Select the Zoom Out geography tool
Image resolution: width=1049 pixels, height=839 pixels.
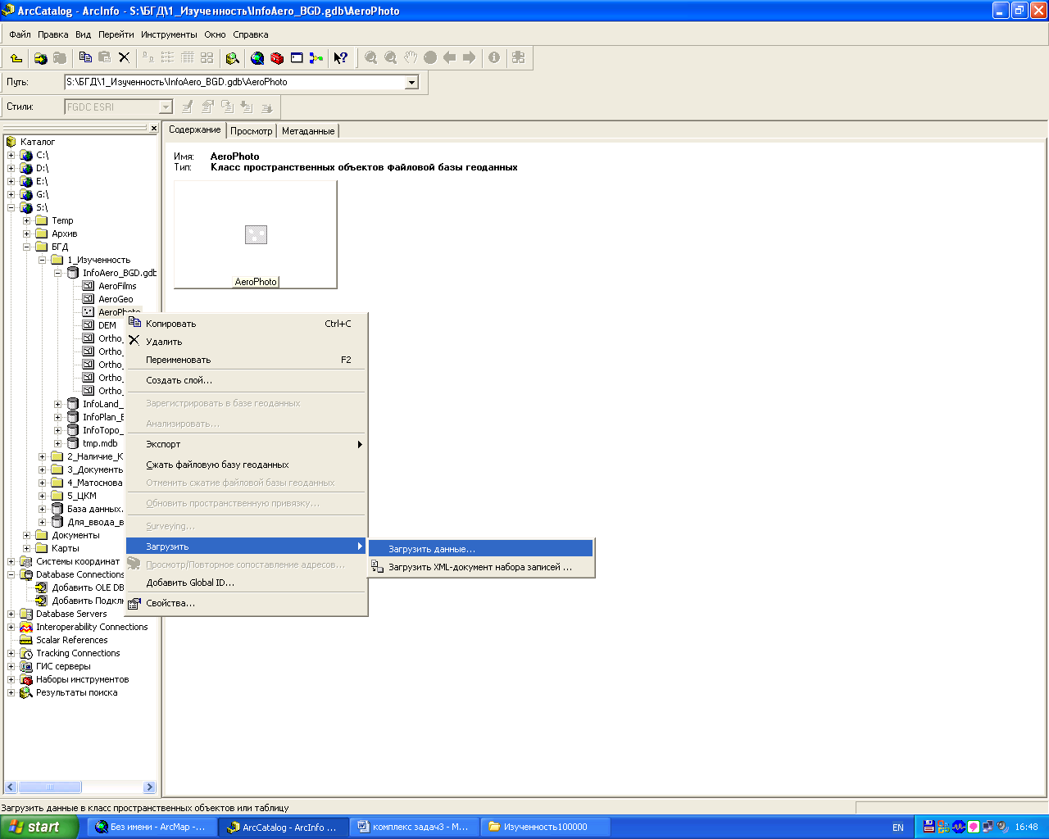point(391,57)
